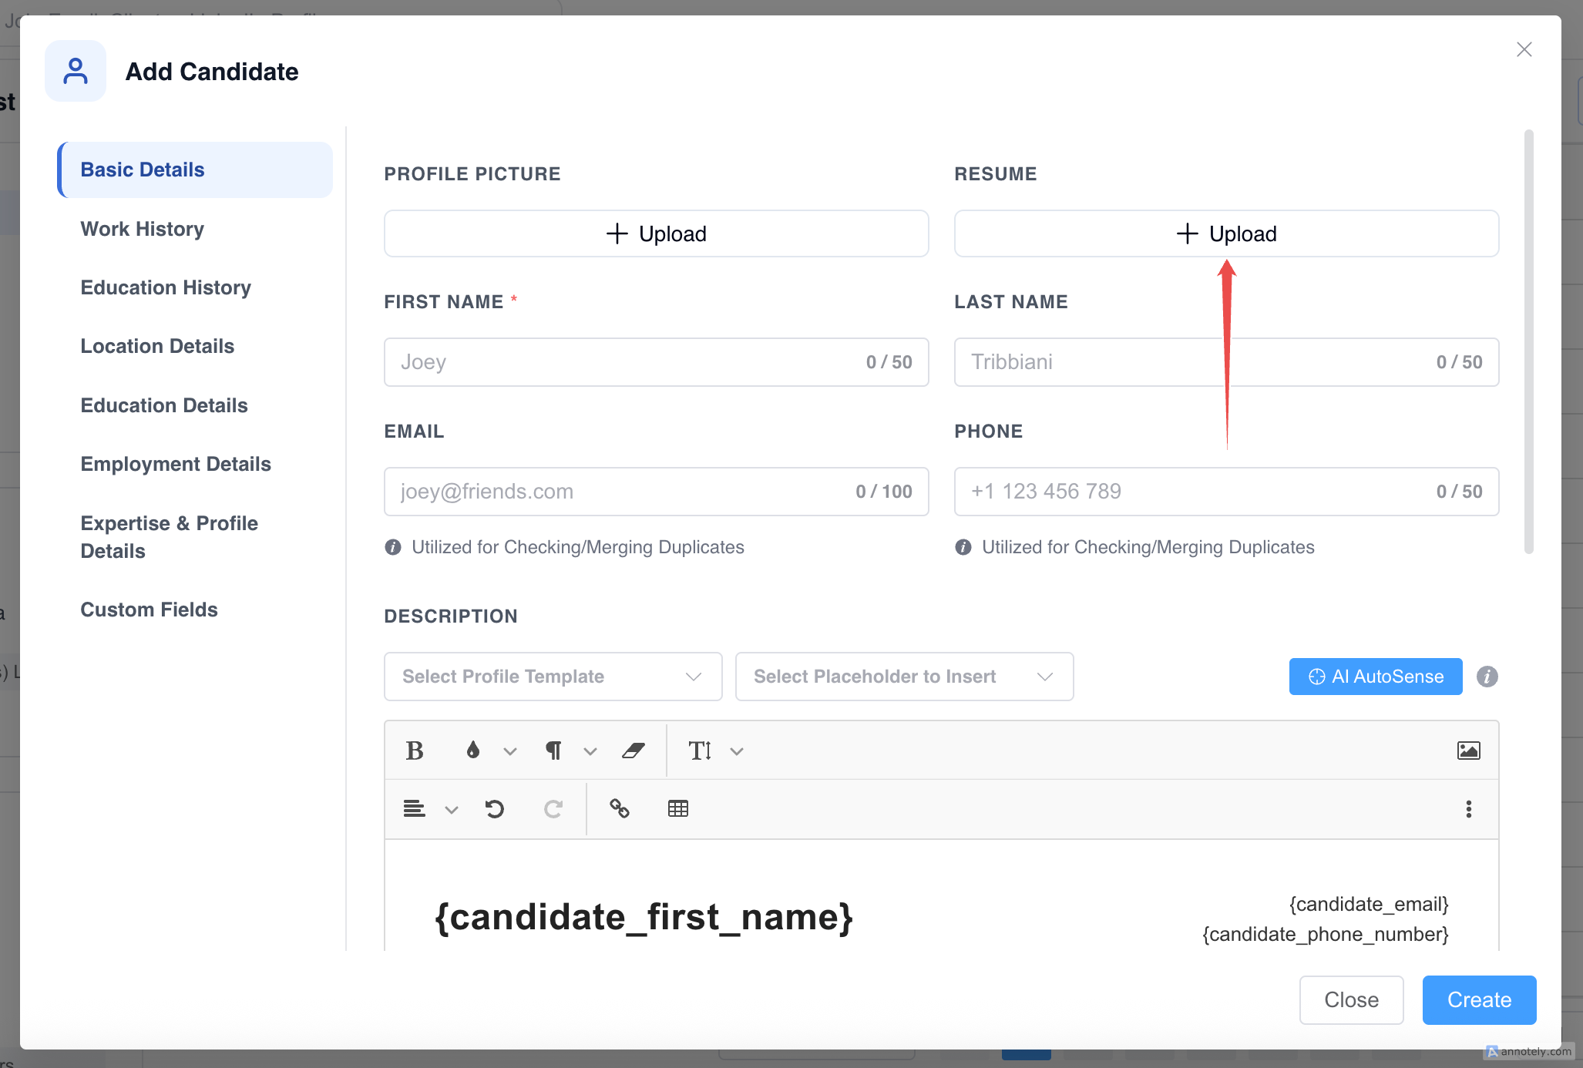Viewport: 1583px width, 1068px height.
Task: Insert a link with the chain icon
Action: [x=620, y=808]
